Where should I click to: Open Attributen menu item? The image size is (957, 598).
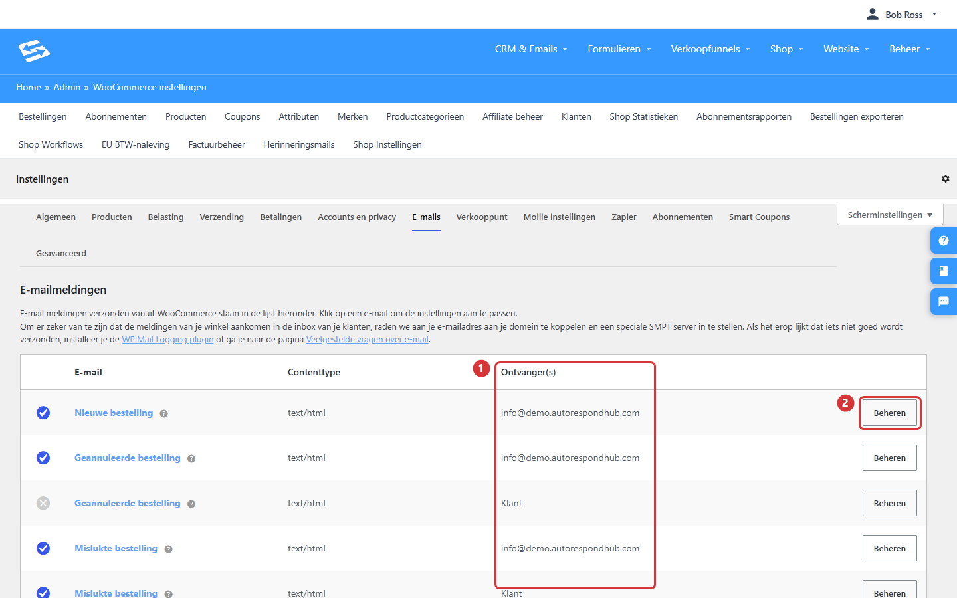click(298, 117)
